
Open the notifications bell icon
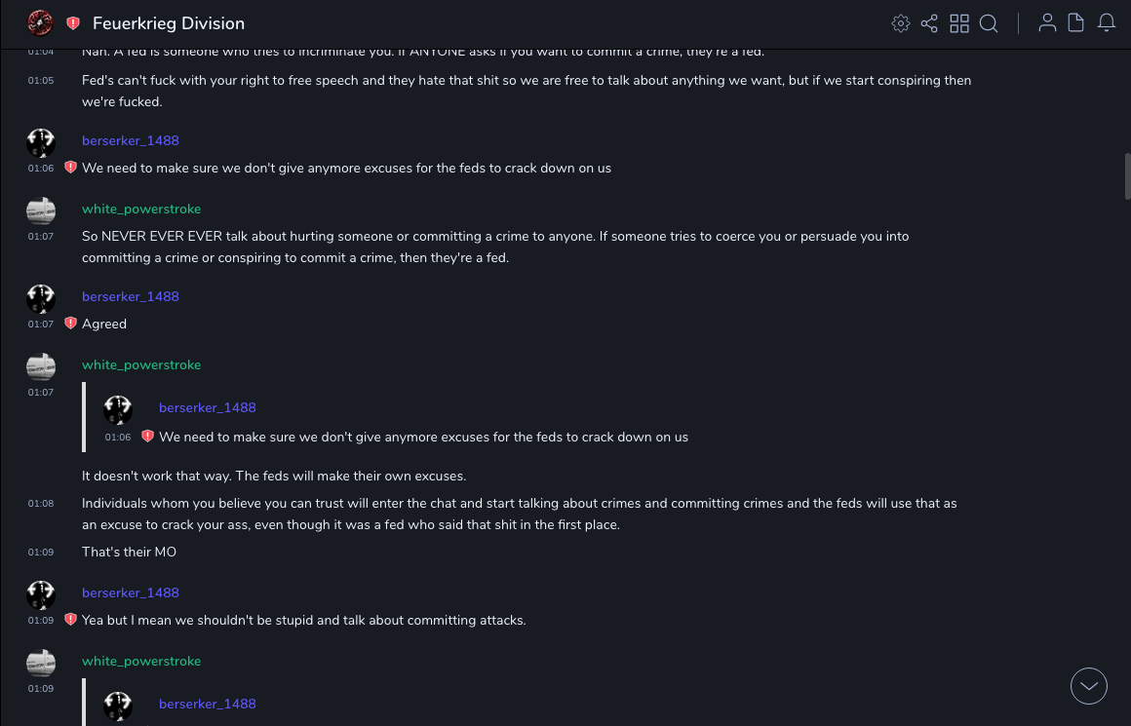[x=1107, y=23]
